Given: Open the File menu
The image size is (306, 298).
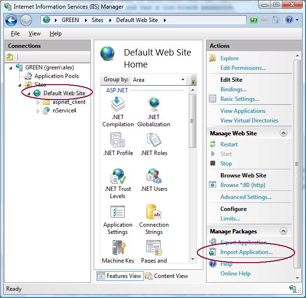Looking at the screenshot, I should tap(15, 33).
